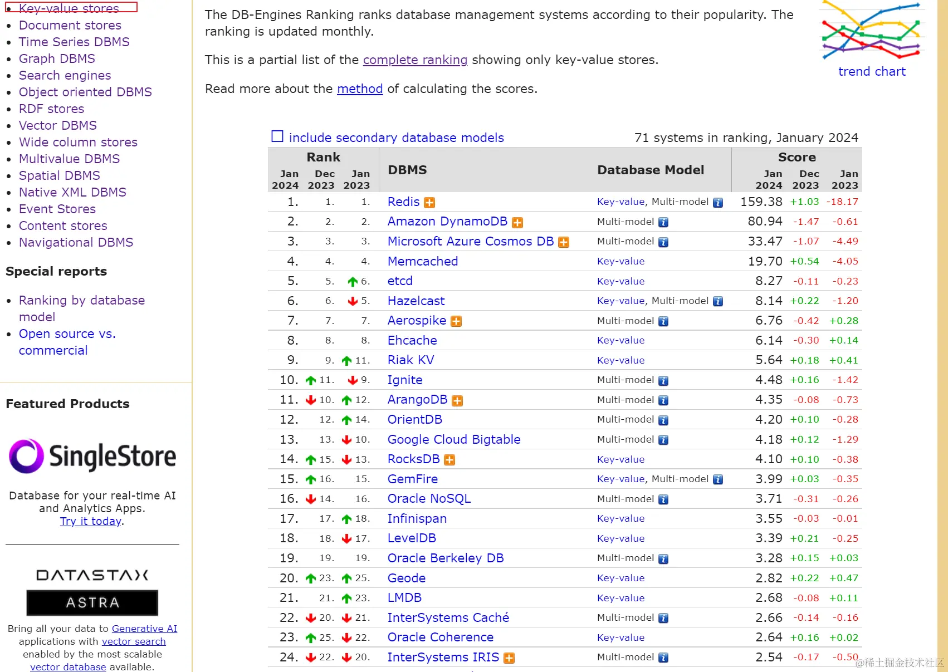This screenshot has height=672, width=948.
Task: Open Vector DBMS ranking category
Action: (x=58, y=126)
